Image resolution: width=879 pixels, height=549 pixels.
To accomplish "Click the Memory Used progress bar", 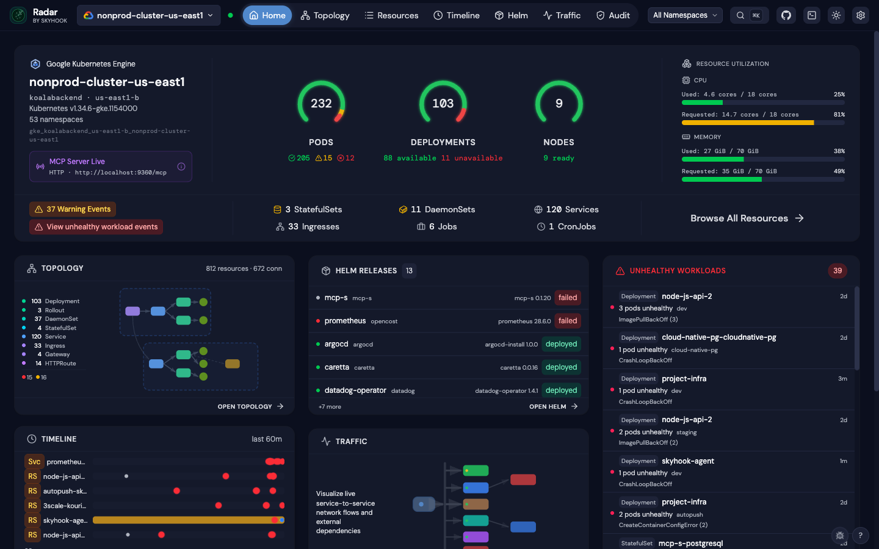I will pyautogui.click(x=763, y=159).
